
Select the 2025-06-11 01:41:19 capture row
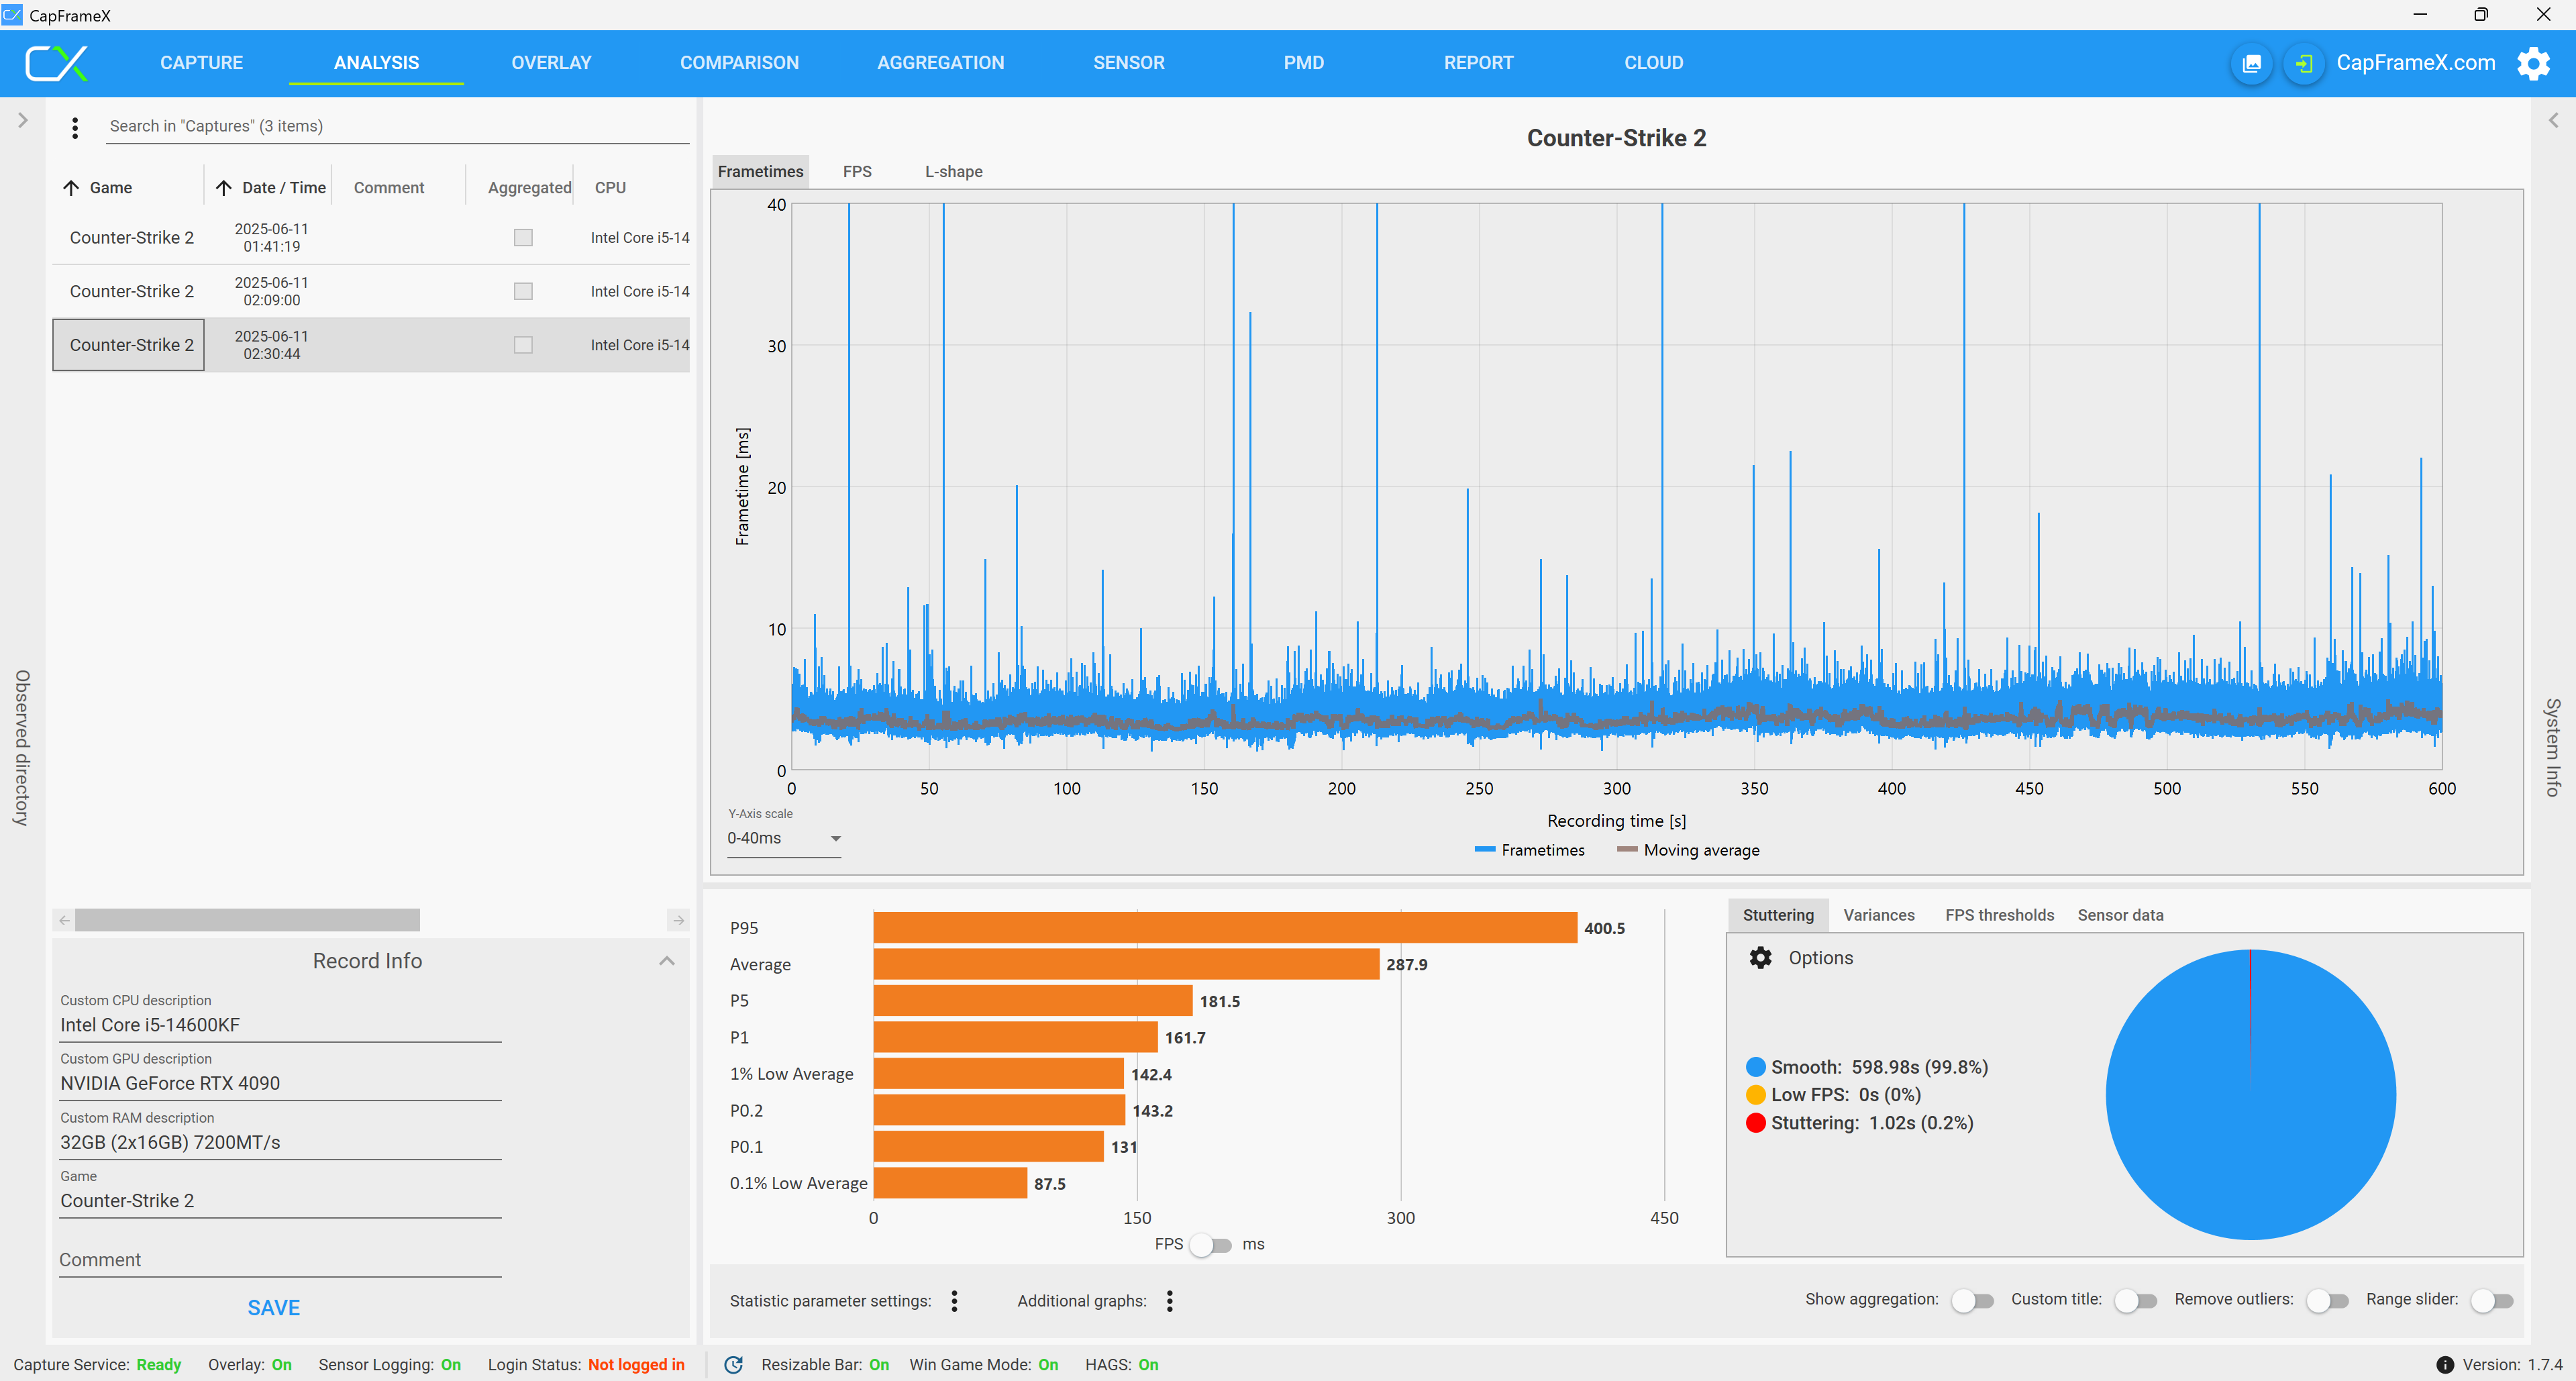tap(371, 237)
